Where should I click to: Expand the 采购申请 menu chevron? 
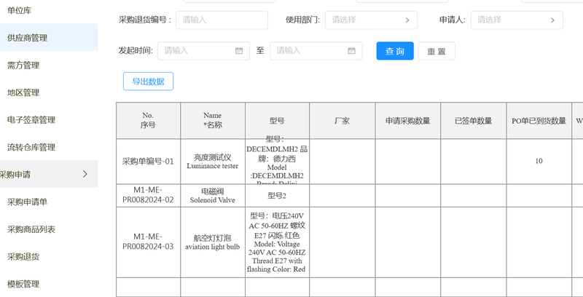point(85,174)
